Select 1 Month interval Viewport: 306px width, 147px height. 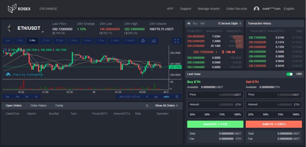[130, 41]
